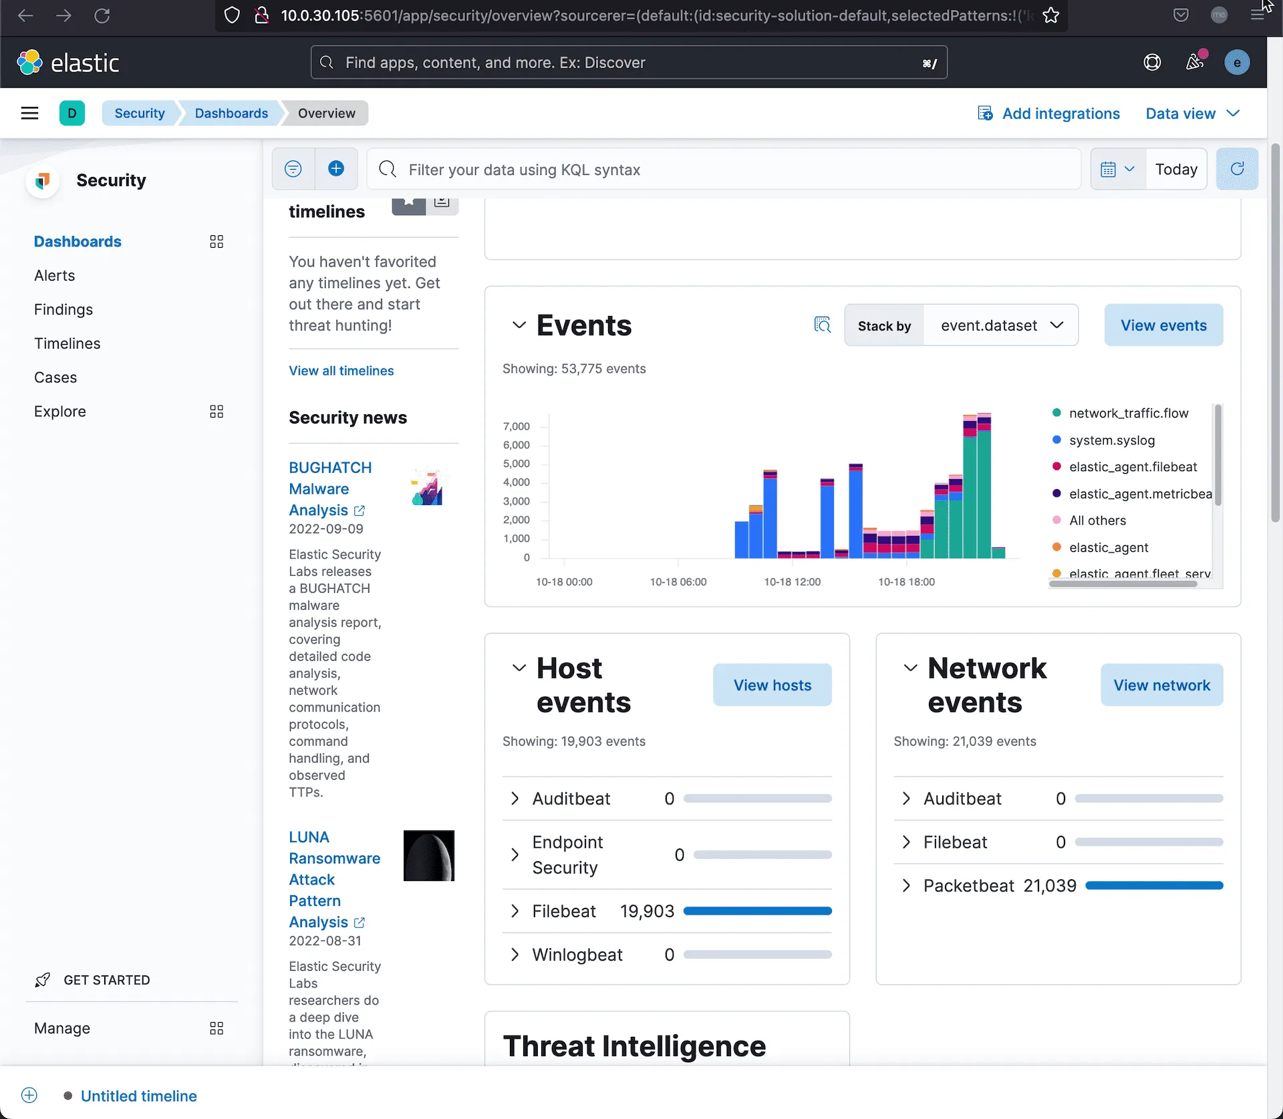Open the newsfeed notifications icon
The image size is (1283, 1119).
pyautogui.click(x=1195, y=62)
